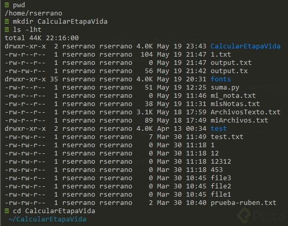Click the mi_nota.txt filename
Viewport: 288px width, 226px height.
[233, 96]
